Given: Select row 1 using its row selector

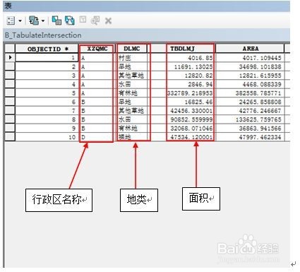Looking at the screenshot, I should coord(10,57).
